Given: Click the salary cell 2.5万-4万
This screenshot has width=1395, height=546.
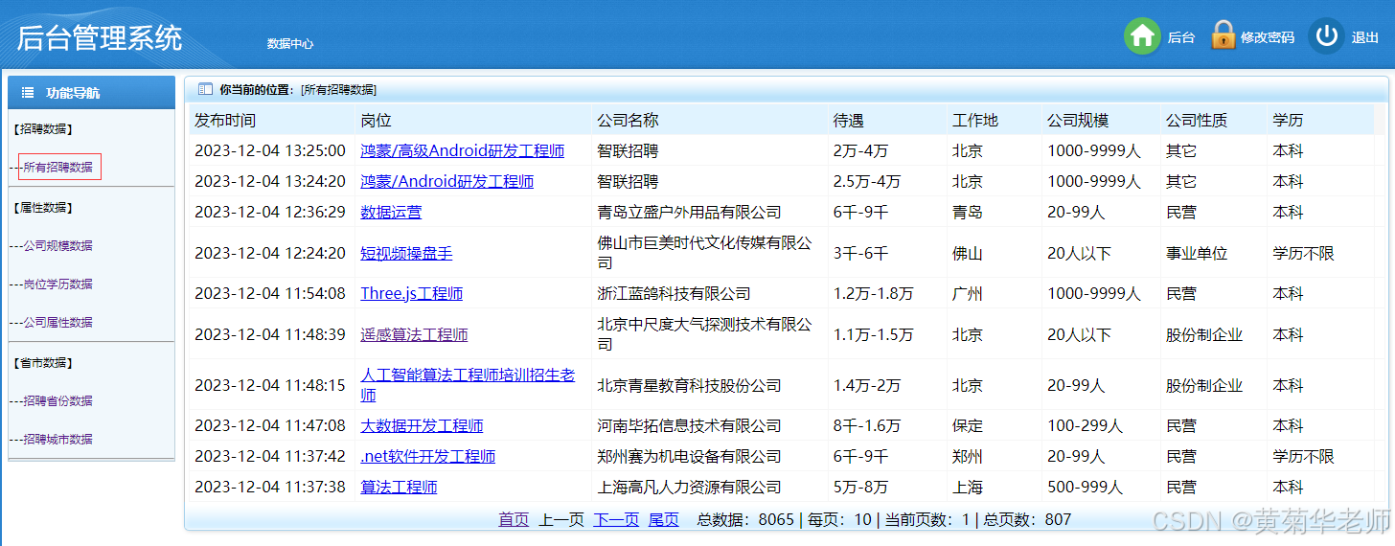Looking at the screenshot, I should coord(866,181).
